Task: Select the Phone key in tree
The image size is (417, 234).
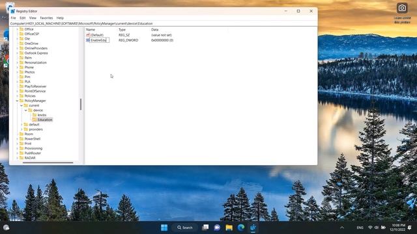Action: tap(29, 68)
